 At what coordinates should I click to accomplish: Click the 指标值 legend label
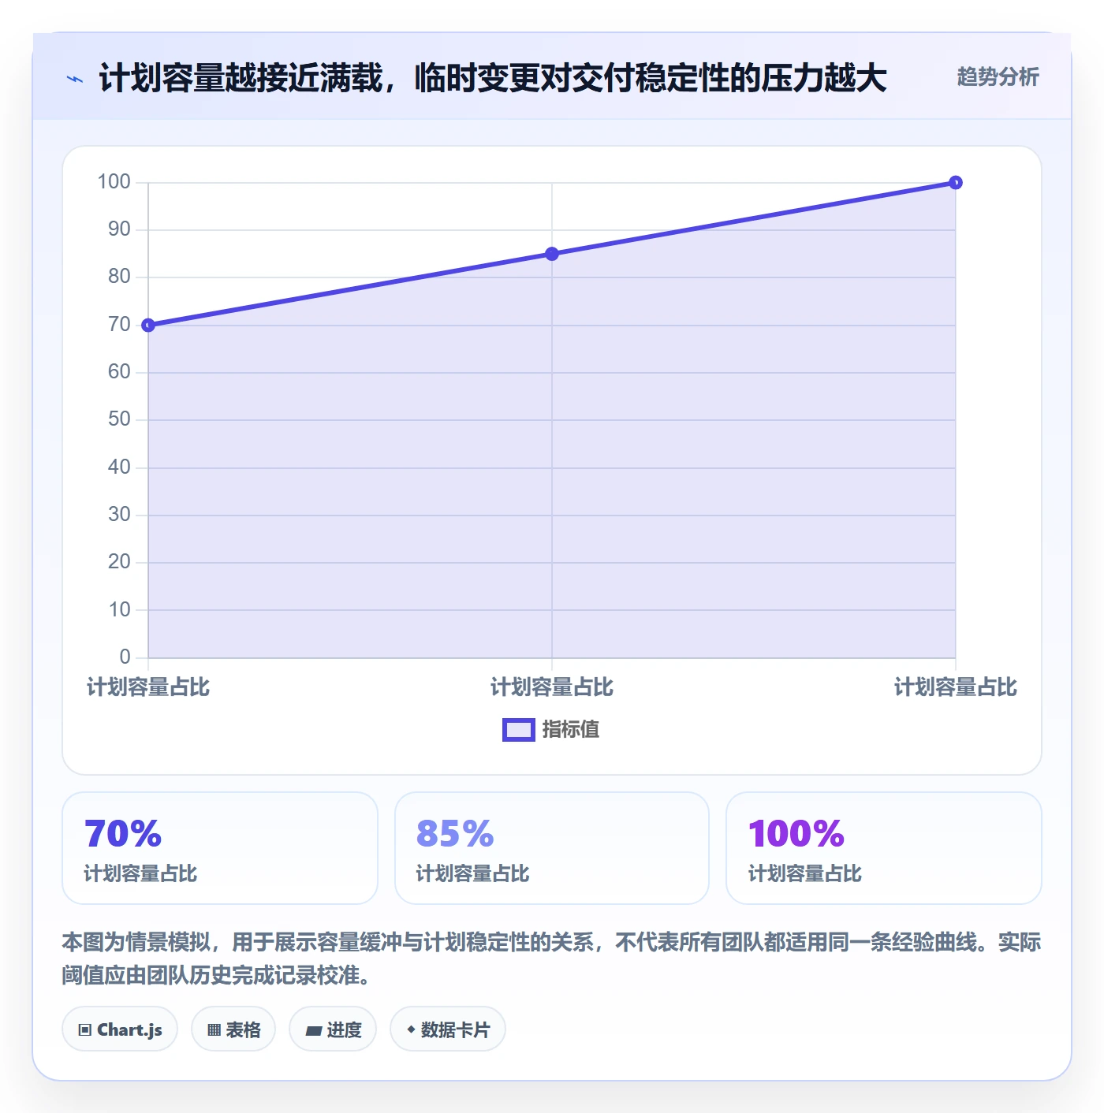[571, 730]
